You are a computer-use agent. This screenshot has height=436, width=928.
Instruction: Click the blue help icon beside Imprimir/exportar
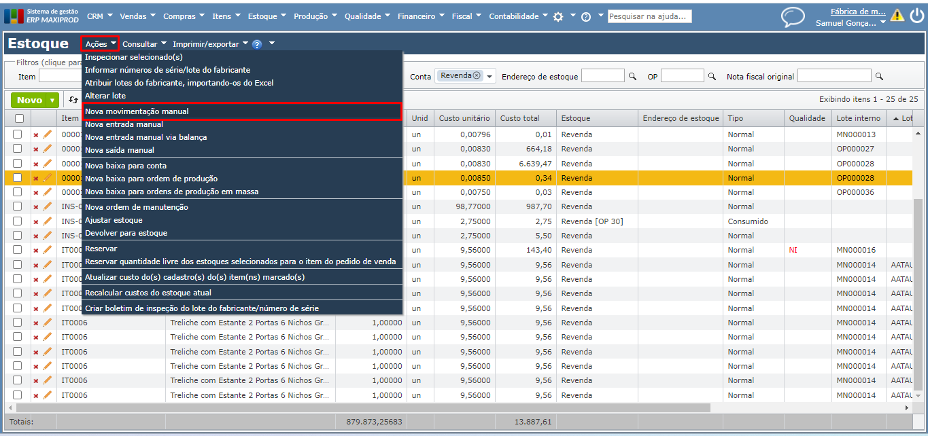click(x=257, y=44)
